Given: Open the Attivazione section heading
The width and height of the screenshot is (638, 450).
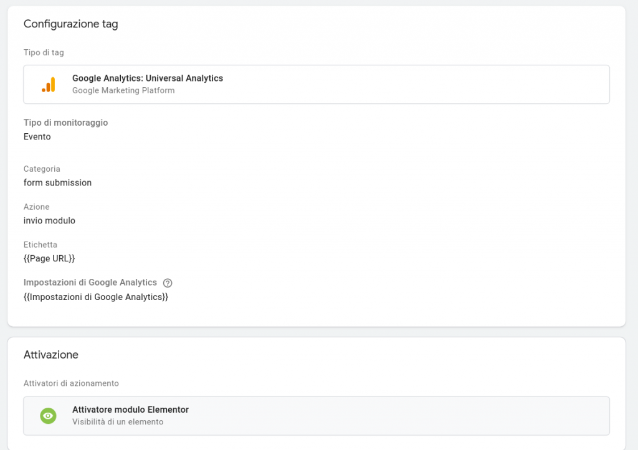Looking at the screenshot, I should tap(50, 355).
